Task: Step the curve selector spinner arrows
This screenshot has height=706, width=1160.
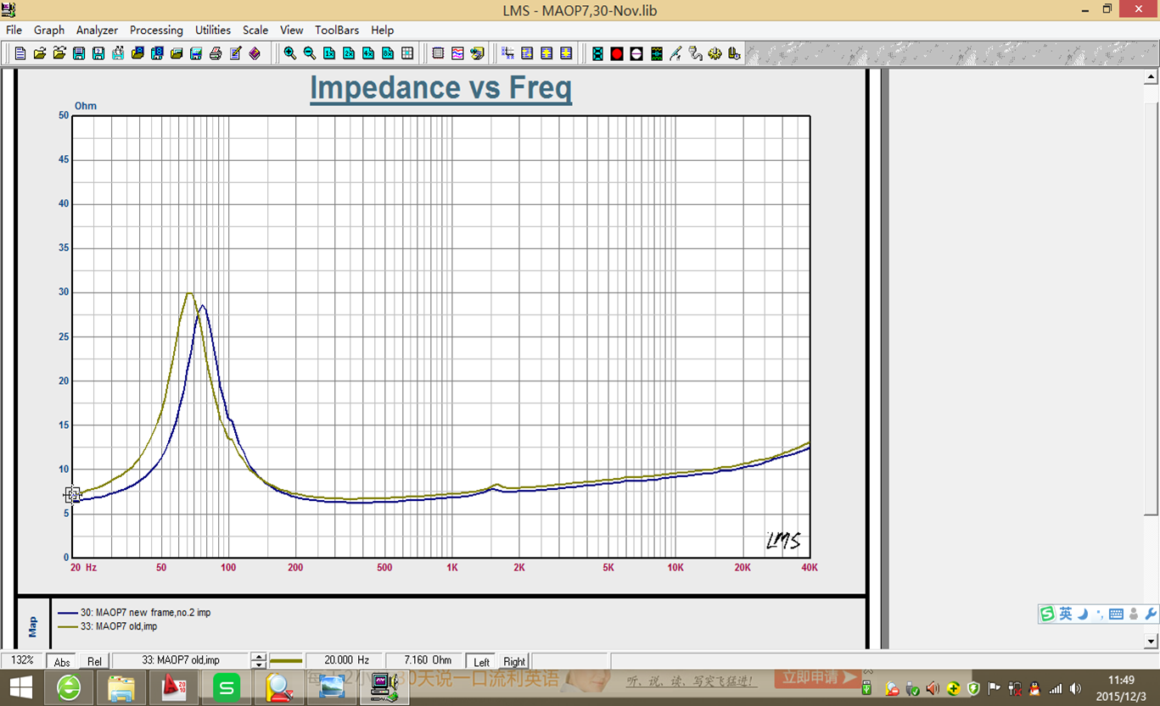Action: [260, 660]
